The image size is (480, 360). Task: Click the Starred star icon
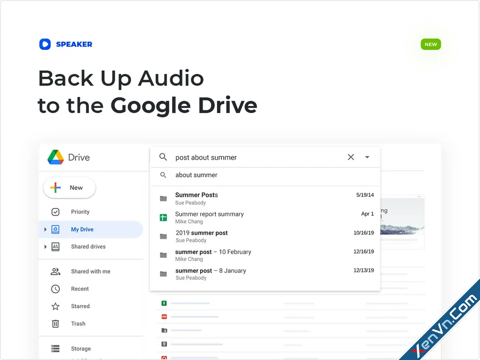[x=55, y=306]
